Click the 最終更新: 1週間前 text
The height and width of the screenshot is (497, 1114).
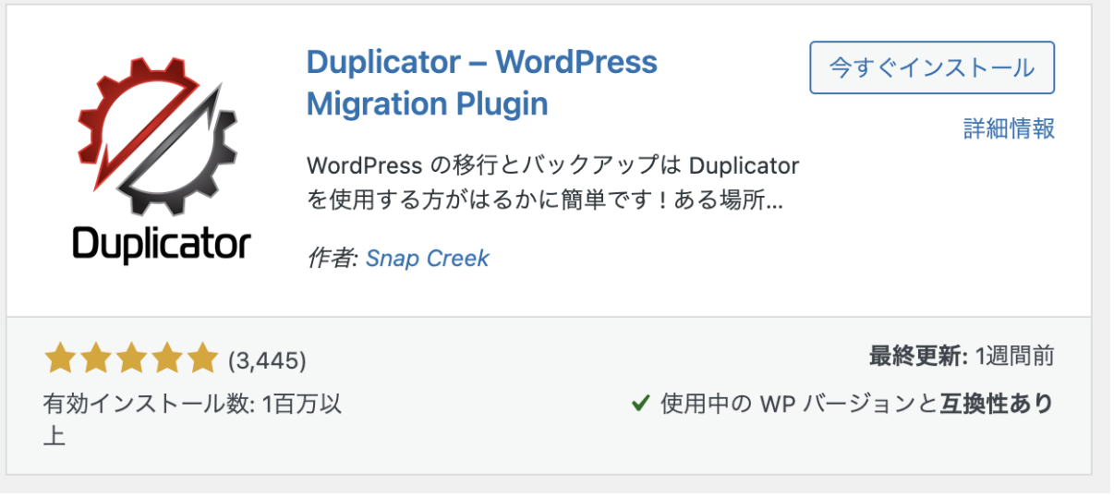962,356
